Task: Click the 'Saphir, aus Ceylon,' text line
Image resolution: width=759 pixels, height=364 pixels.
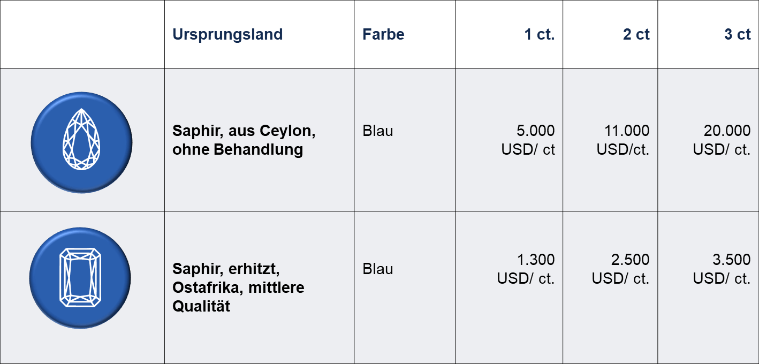Action: [244, 131]
